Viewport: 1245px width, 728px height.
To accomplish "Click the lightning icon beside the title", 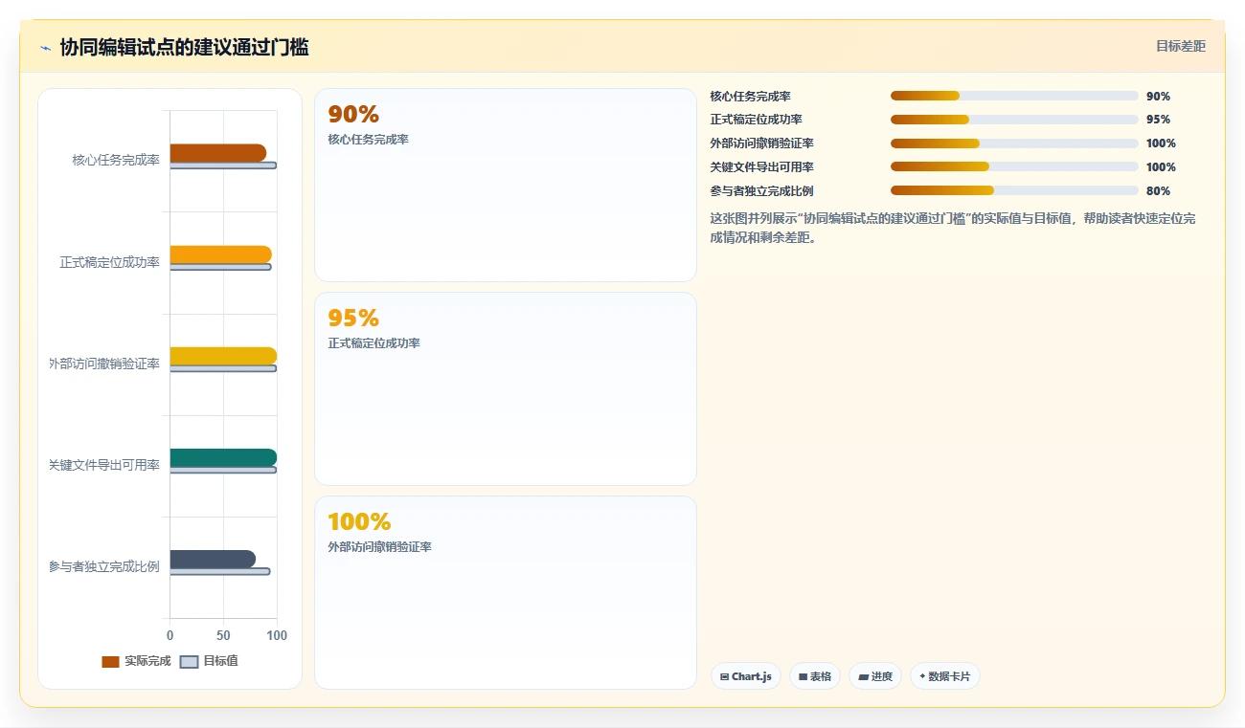I will [46, 48].
